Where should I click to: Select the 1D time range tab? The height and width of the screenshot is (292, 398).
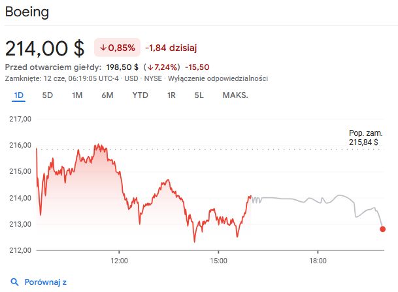19,95
